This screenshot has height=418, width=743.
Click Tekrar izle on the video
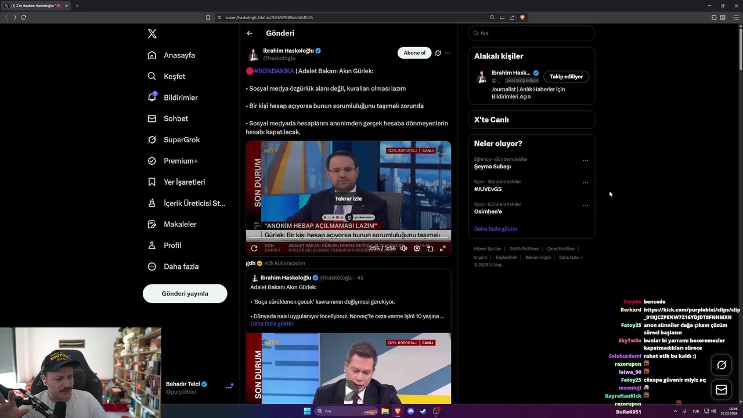coord(348,199)
